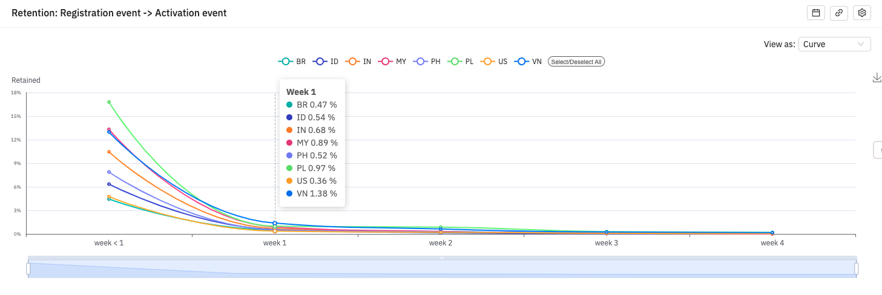Open chart settings gear icon
This screenshot has height=295, width=882.
pos(862,13)
